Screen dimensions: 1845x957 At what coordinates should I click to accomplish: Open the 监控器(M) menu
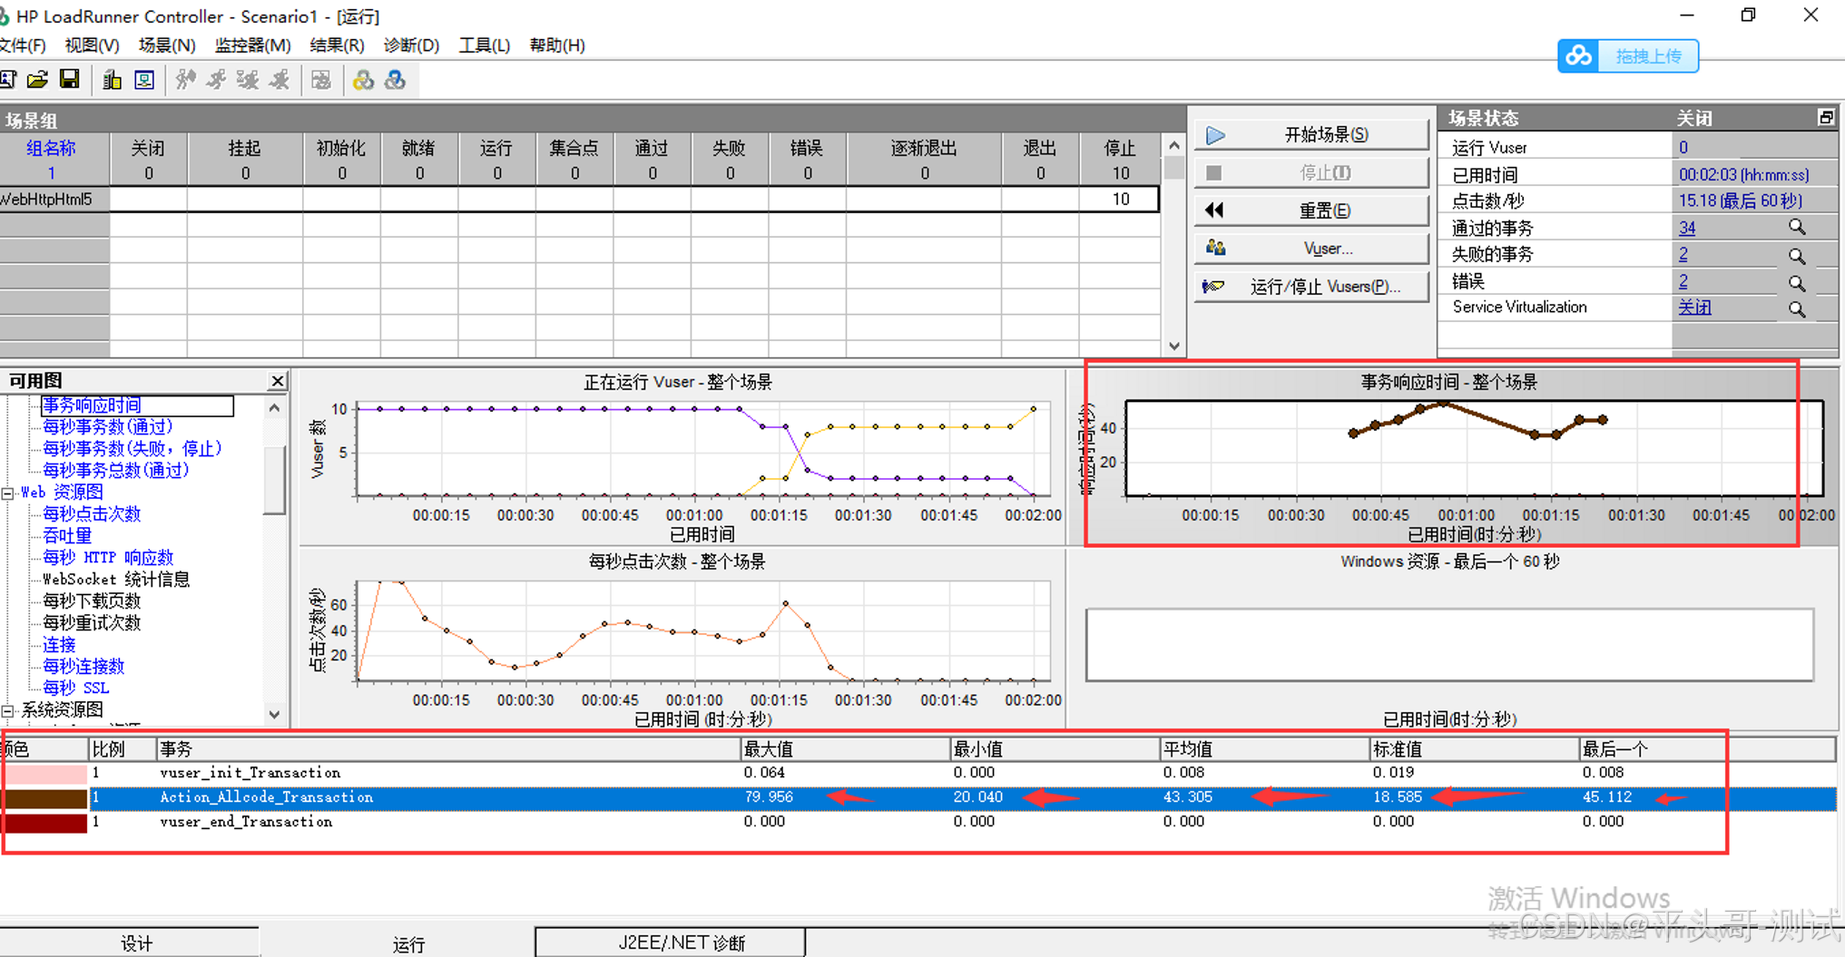click(252, 45)
